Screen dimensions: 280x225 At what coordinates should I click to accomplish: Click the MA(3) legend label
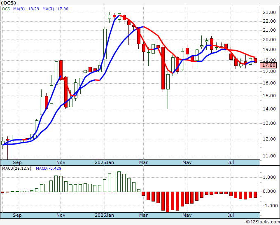click(48, 9)
